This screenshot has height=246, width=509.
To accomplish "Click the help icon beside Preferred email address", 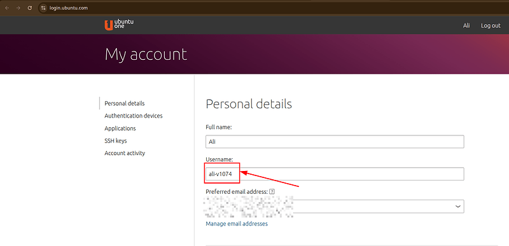I will 272,191.
